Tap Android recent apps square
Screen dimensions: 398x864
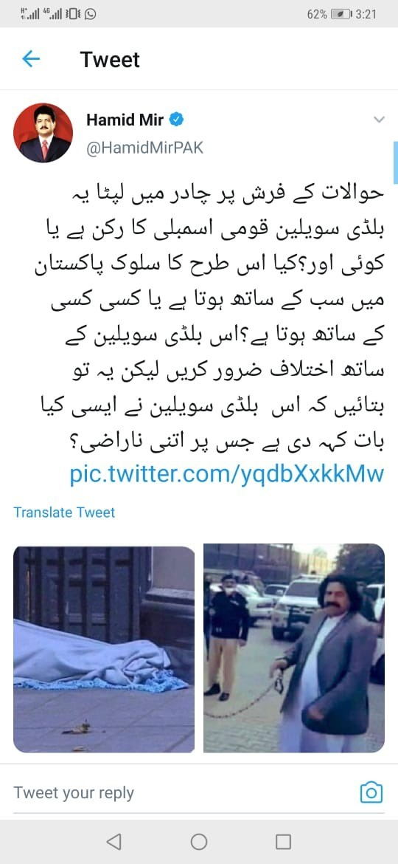(x=283, y=841)
